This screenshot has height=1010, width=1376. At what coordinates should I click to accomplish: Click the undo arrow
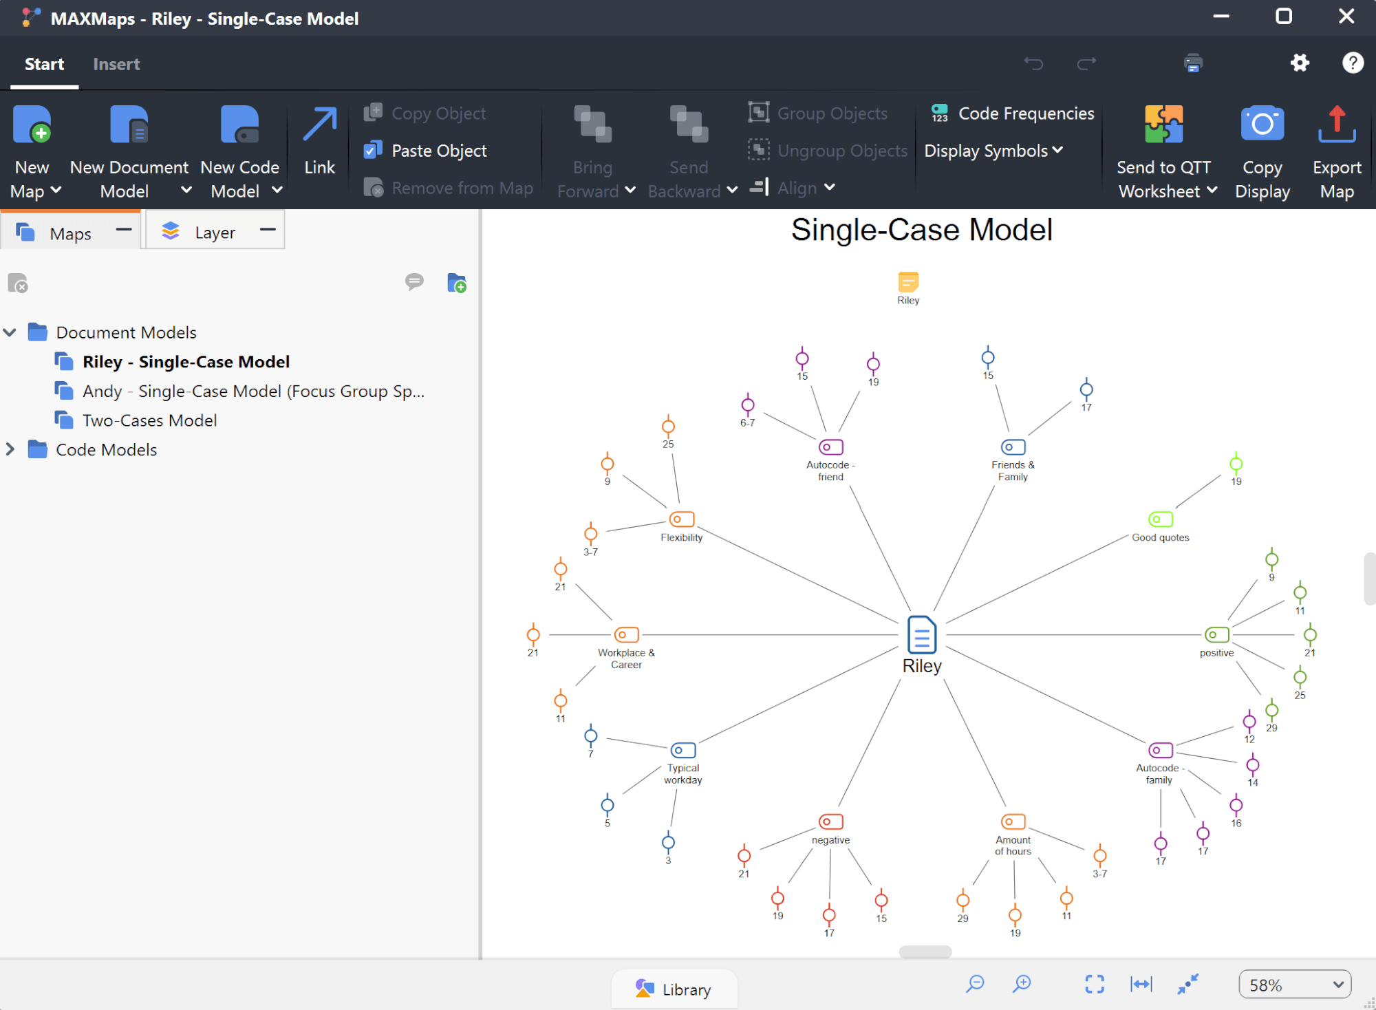tap(1033, 63)
